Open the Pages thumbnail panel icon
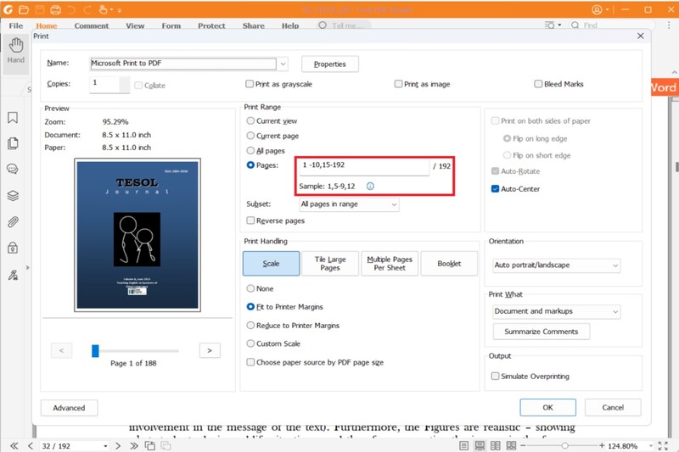 [x=13, y=143]
